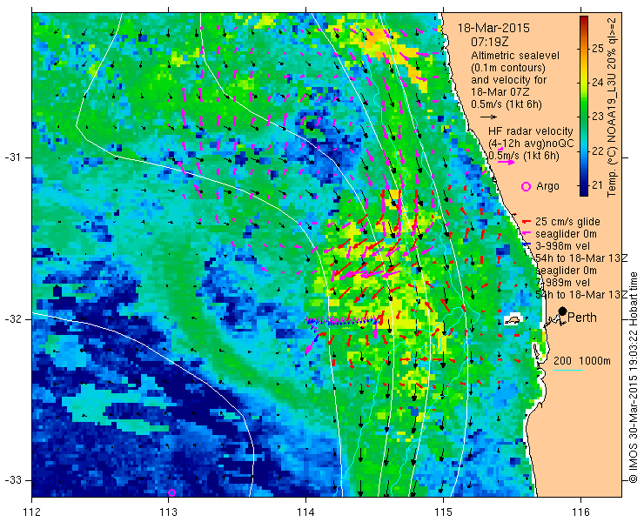Click the cyan 200 1000m bathymetry legend line

pyautogui.click(x=568, y=371)
